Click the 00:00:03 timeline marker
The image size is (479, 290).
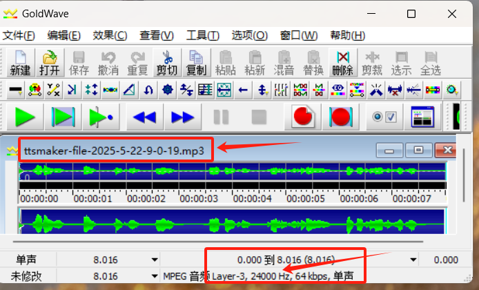pos(199,199)
